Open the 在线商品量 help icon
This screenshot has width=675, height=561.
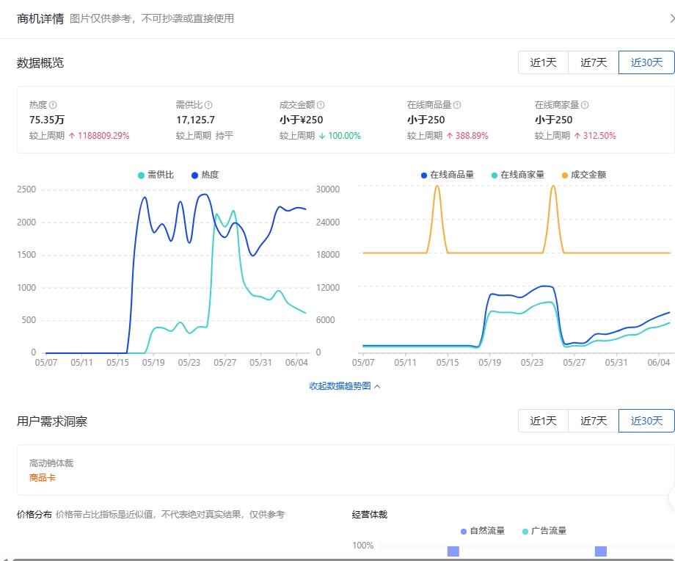tap(456, 105)
